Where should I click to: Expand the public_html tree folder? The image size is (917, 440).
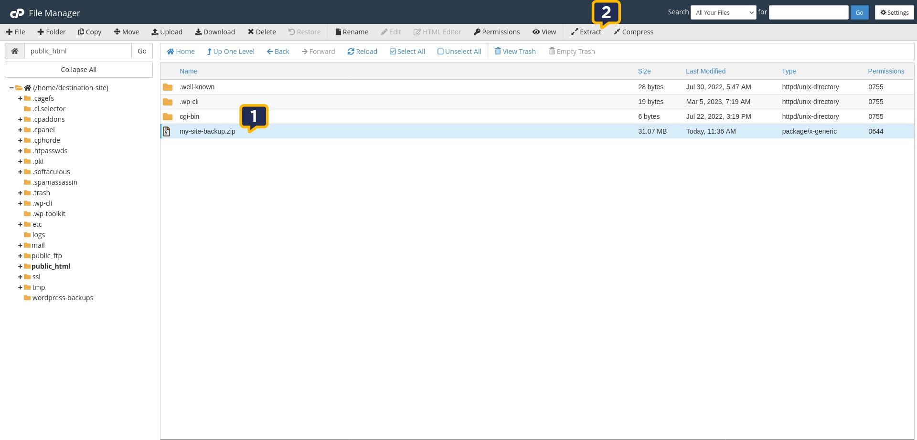click(20, 266)
